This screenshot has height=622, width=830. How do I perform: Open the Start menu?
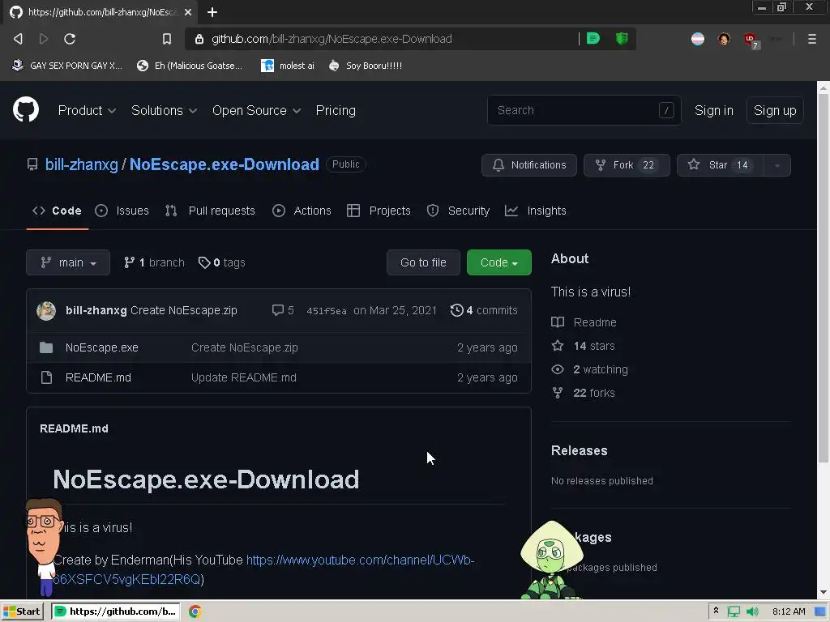(22, 611)
